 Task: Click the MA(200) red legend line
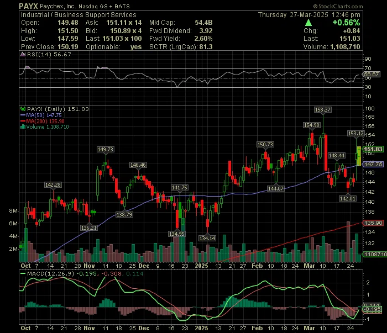[x=23, y=121]
